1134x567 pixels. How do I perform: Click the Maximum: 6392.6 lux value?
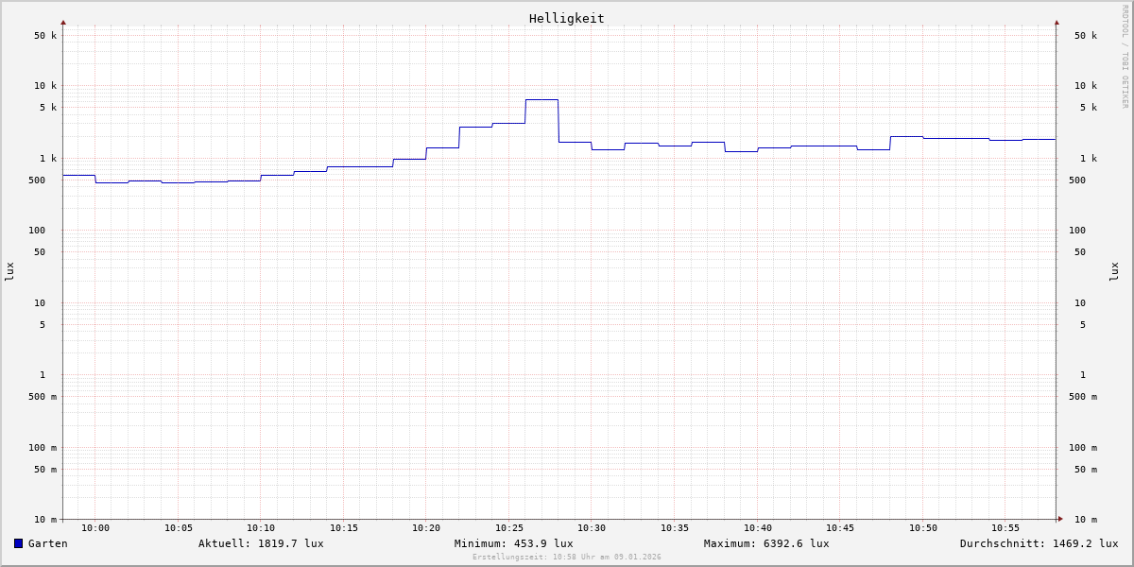click(766, 543)
